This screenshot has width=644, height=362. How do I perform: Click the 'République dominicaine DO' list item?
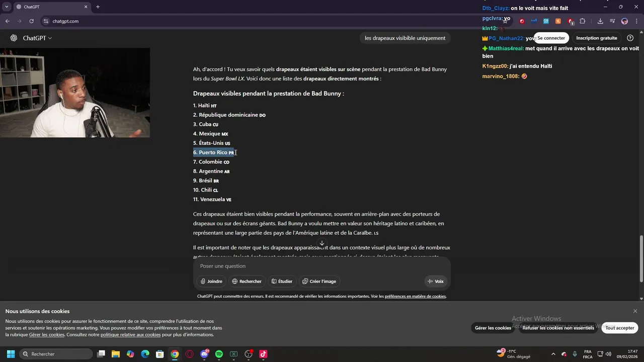[x=229, y=115]
